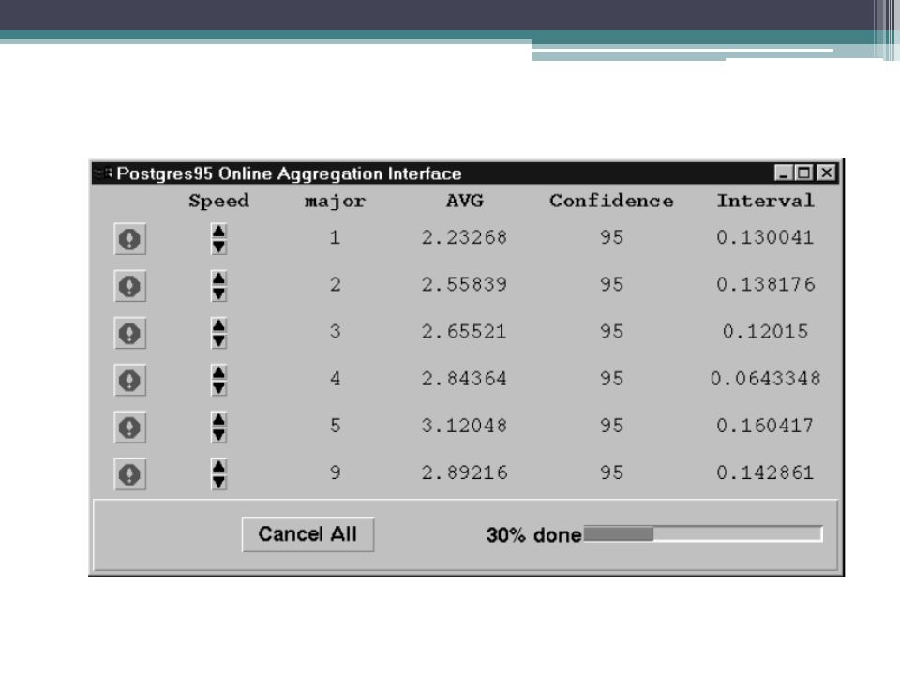The image size is (900, 675).
Task: Stop aggregation for major 9 row
Action: 130,474
